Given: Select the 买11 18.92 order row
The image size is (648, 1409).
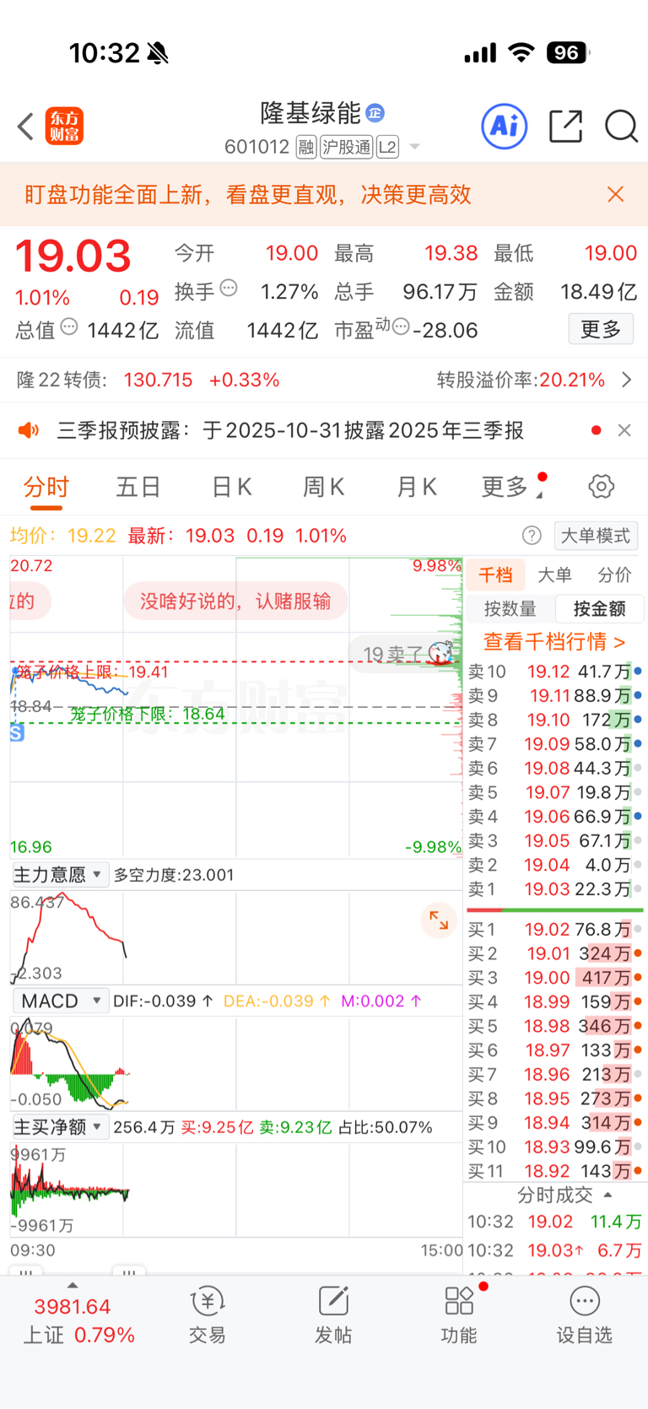Looking at the screenshot, I should [554, 1171].
